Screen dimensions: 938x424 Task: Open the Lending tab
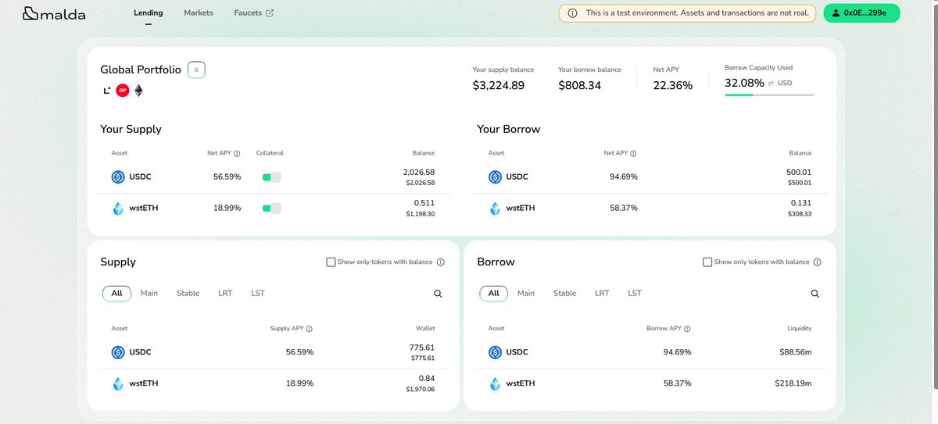click(x=149, y=13)
